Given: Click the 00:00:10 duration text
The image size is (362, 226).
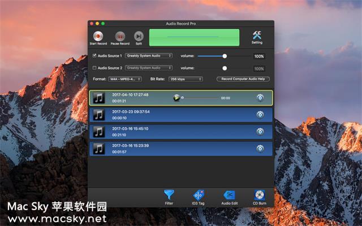Looking at the screenshot, I should coord(119,118).
